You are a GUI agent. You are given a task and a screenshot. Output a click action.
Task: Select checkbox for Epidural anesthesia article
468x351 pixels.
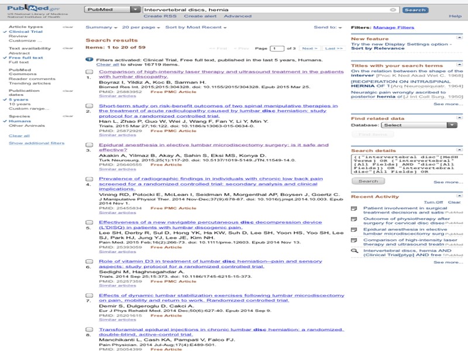point(90,144)
